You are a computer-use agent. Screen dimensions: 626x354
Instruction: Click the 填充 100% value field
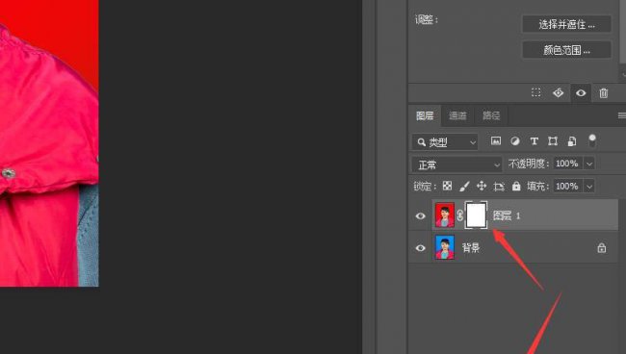click(x=567, y=187)
